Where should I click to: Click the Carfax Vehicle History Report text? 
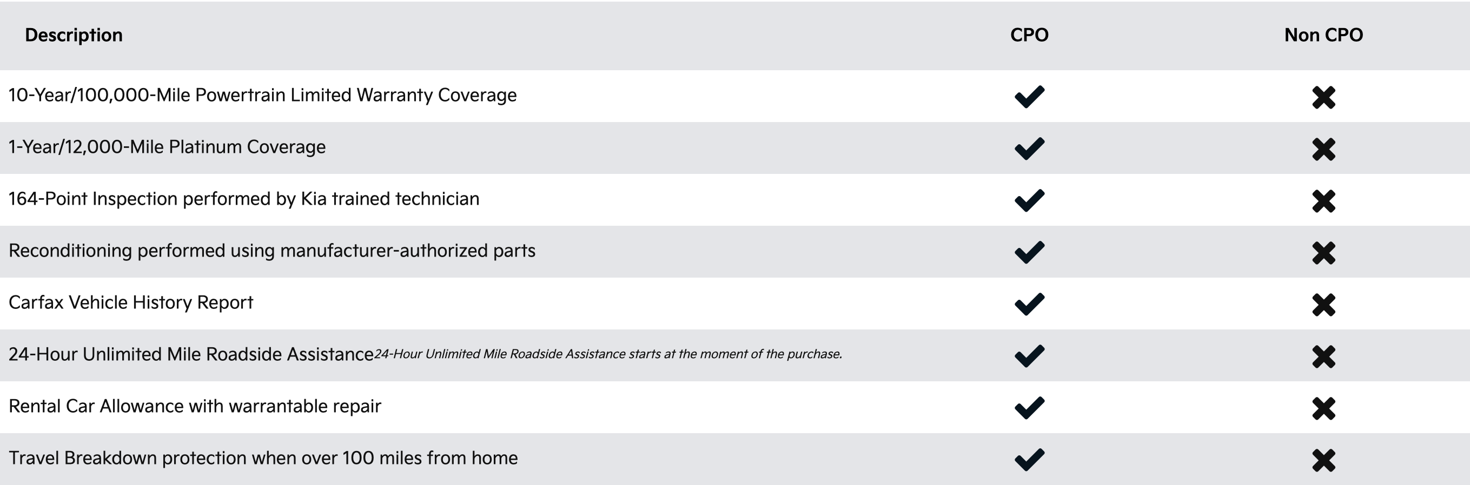pyautogui.click(x=131, y=302)
